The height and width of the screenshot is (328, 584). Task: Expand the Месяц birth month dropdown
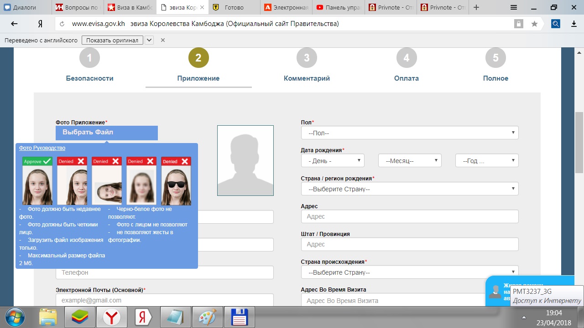click(409, 160)
